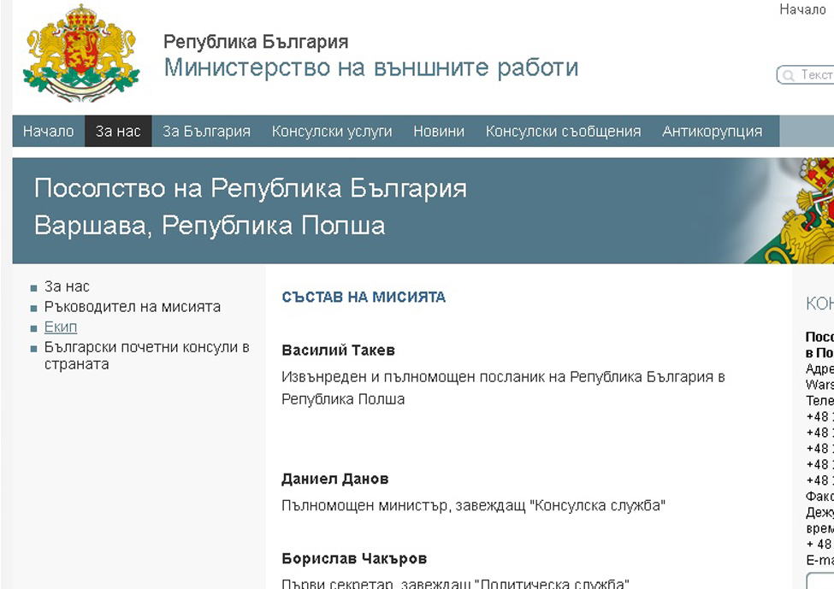This screenshot has width=834, height=589.
Task: Click the Екип sidebar link
Action: click(61, 327)
